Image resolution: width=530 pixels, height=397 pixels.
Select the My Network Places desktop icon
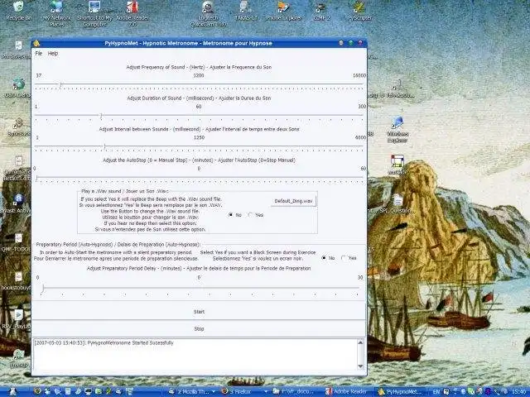coord(57,13)
